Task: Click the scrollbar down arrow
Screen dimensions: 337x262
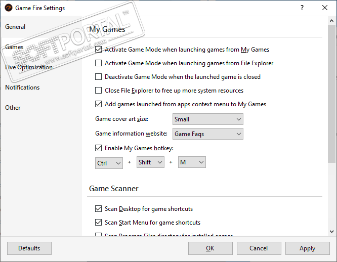Action: tap(331, 232)
